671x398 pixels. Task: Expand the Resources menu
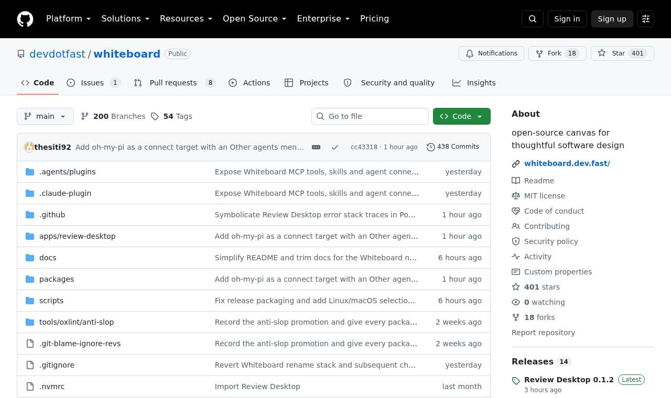[186, 19]
